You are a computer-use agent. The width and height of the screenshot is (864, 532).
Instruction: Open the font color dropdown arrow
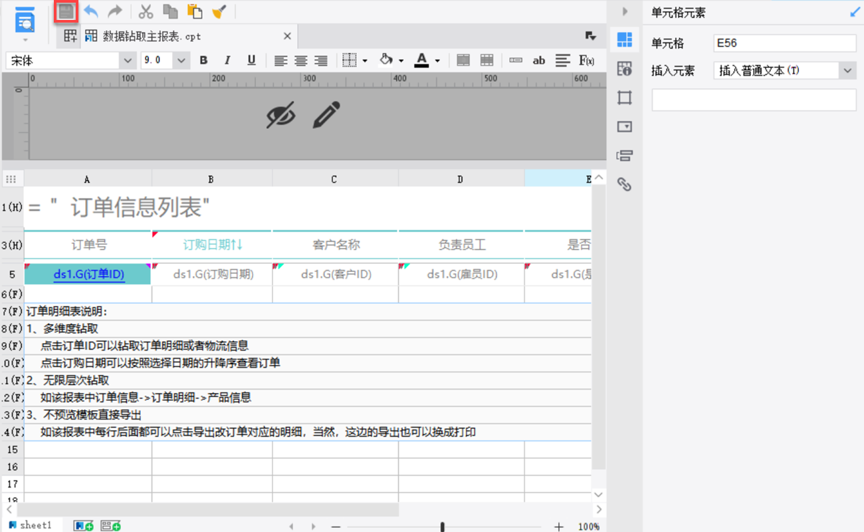click(437, 61)
